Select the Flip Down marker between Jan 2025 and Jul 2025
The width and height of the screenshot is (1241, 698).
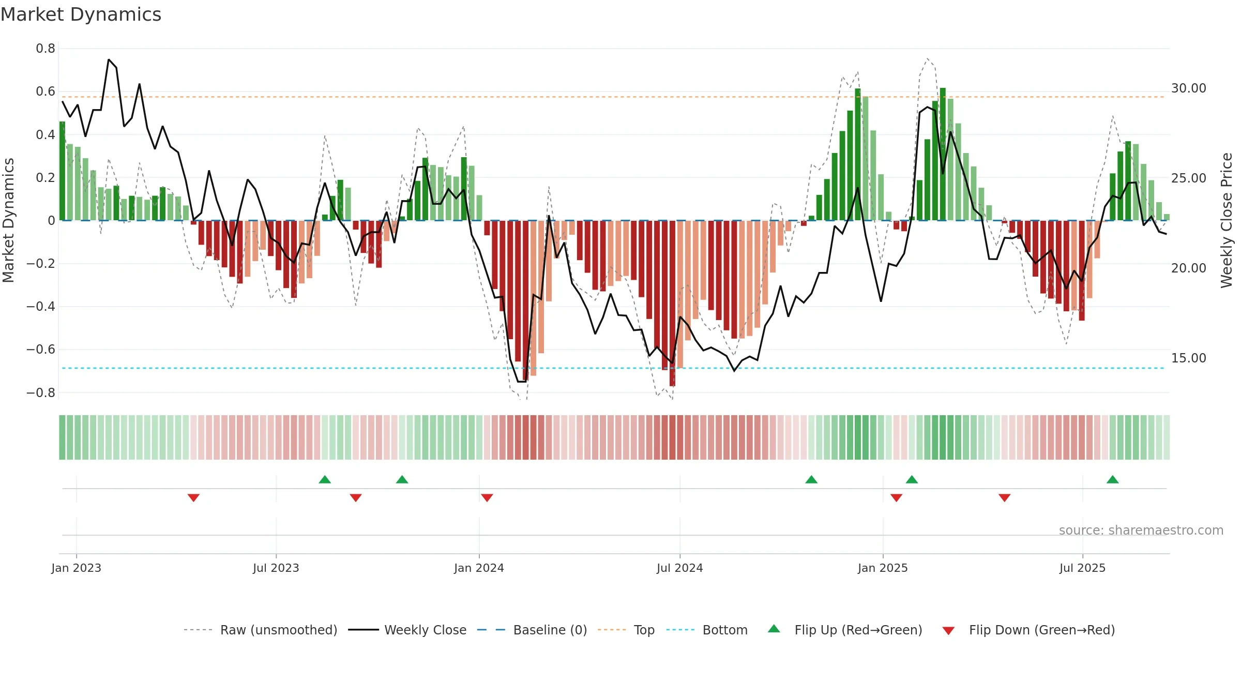(1004, 497)
